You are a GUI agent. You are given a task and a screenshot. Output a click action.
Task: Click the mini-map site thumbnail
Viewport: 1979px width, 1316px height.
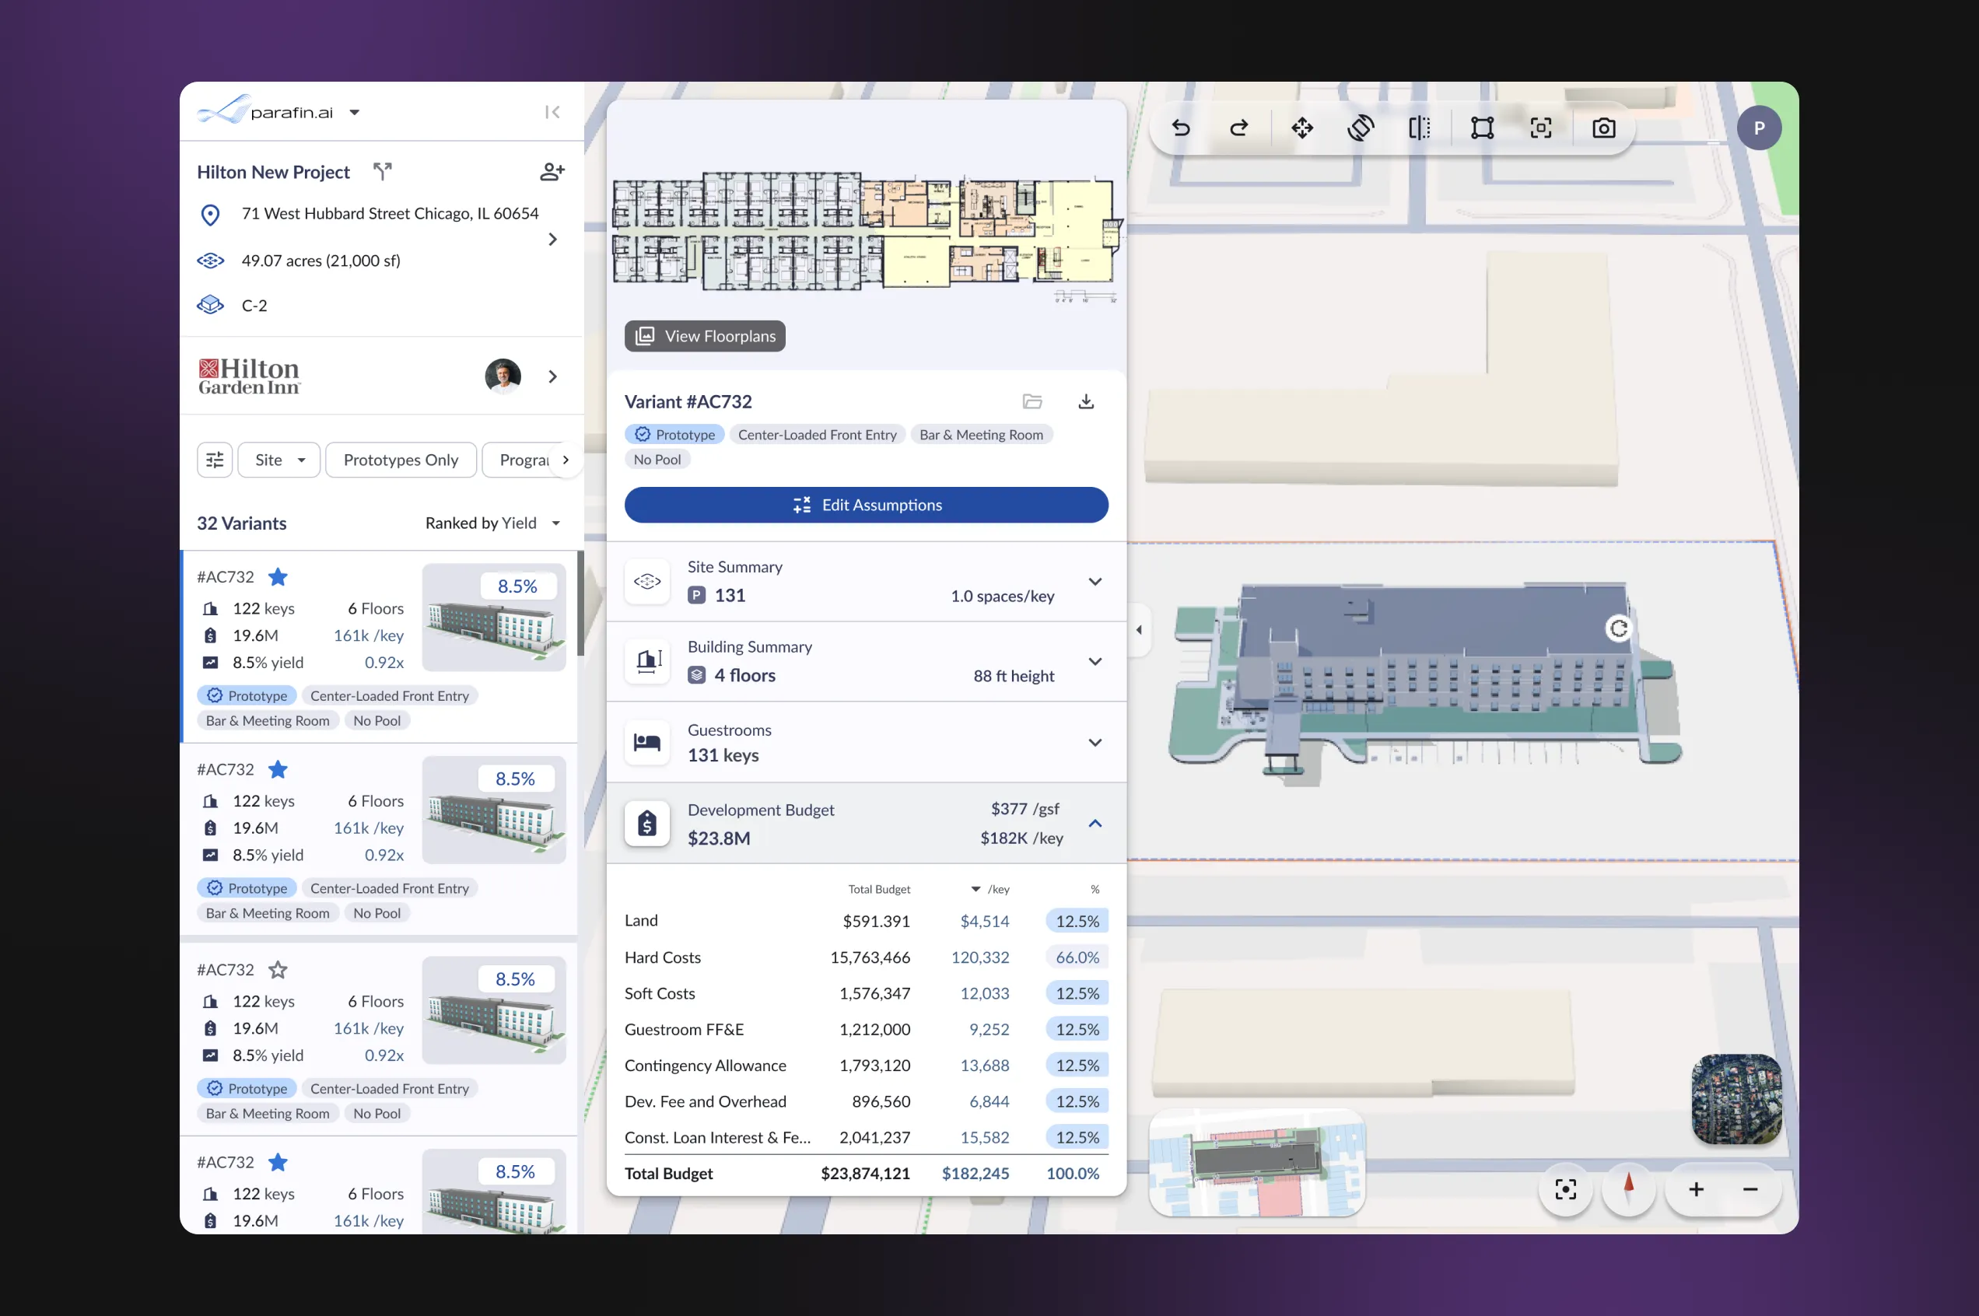pos(1256,1164)
